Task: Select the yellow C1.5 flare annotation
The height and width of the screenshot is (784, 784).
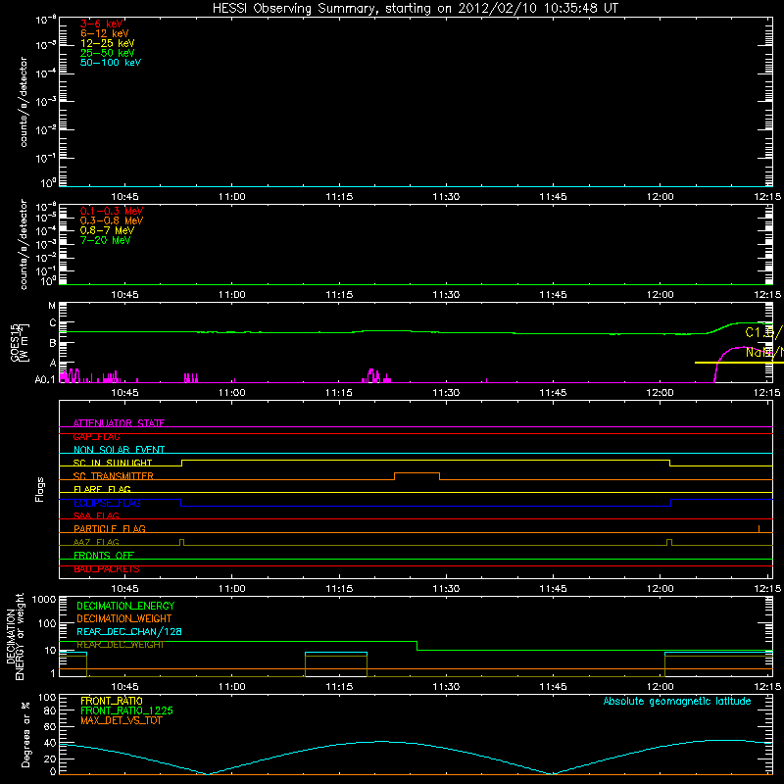Action: tap(764, 332)
